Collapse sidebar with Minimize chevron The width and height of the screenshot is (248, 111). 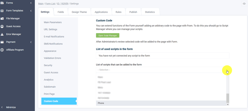tap(2, 107)
